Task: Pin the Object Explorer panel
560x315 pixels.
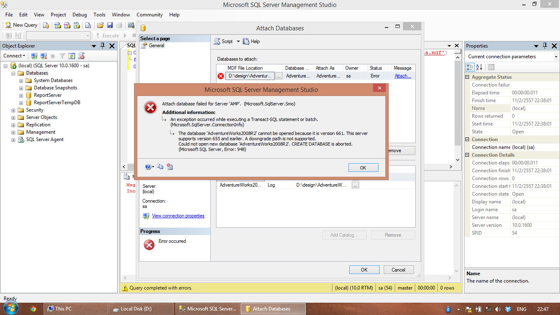Action: pos(102,46)
